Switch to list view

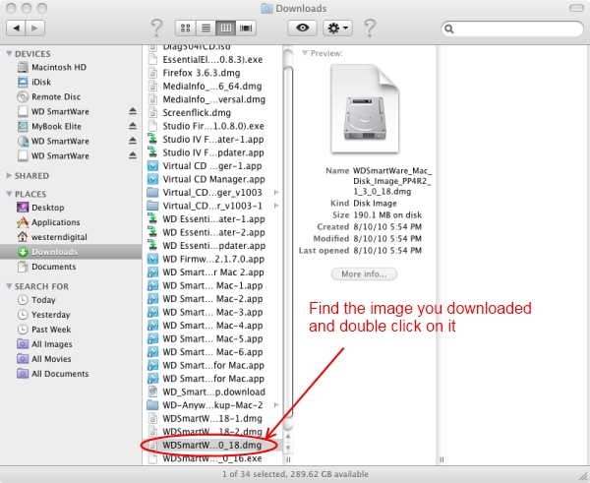pos(206,28)
